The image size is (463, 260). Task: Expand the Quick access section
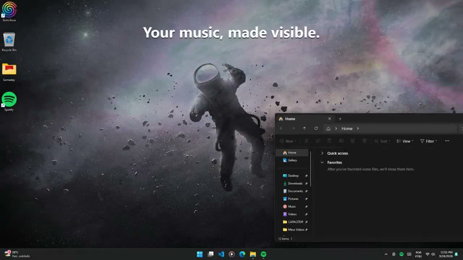pos(322,153)
